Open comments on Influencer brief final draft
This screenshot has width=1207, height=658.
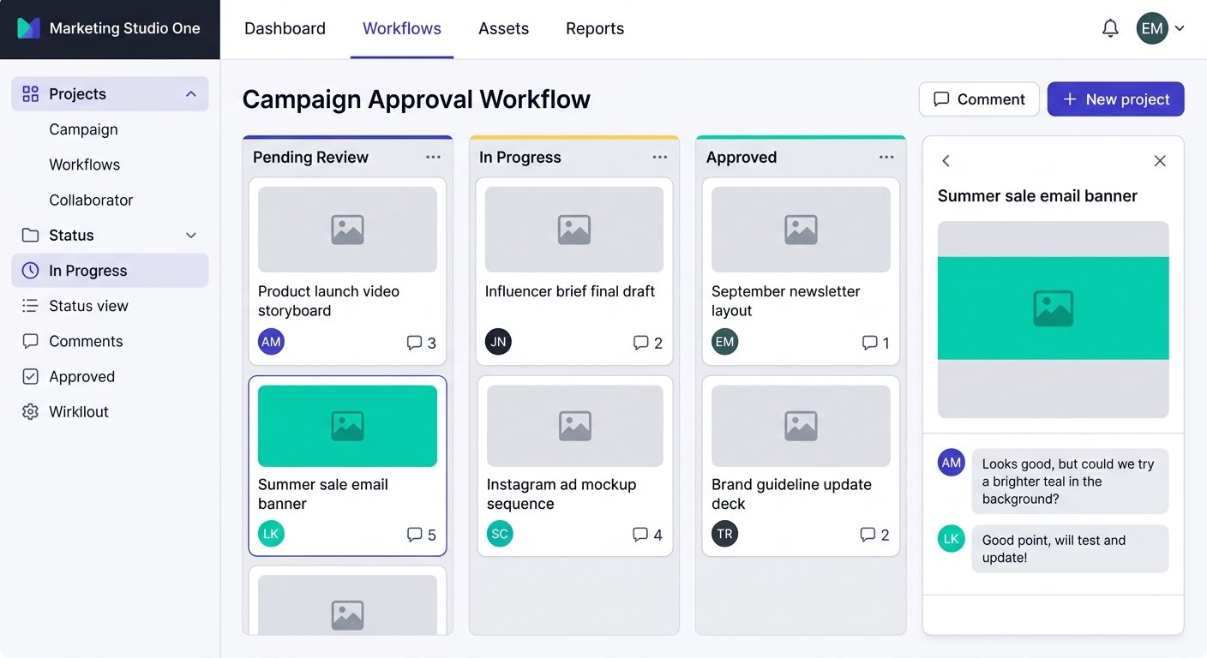[x=647, y=343]
